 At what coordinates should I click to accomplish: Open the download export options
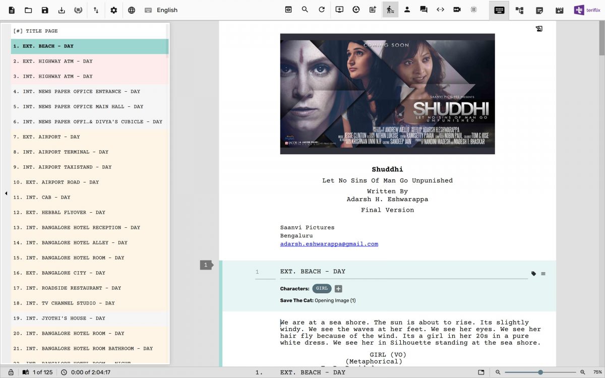[61, 10]
